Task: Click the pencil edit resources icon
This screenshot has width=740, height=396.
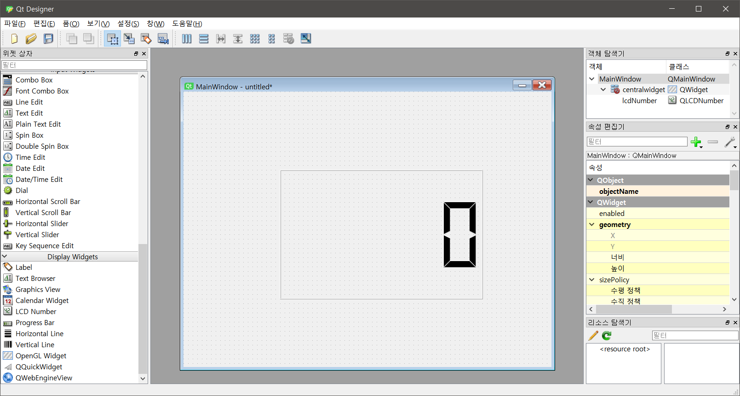Action: click(593, 336)
